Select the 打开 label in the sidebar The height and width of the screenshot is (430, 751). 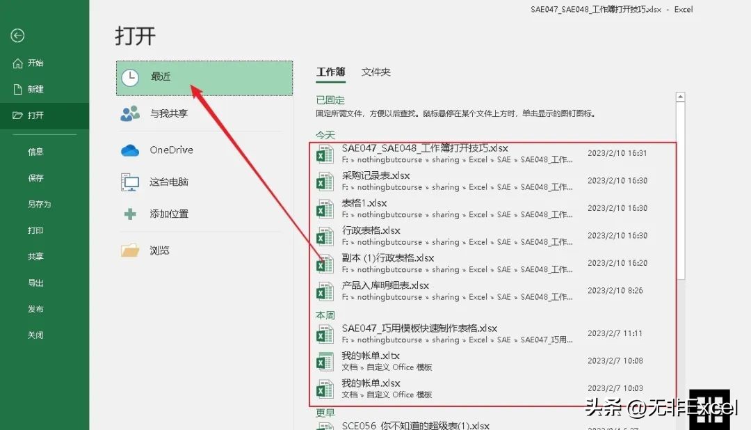(x=35, y=115)
